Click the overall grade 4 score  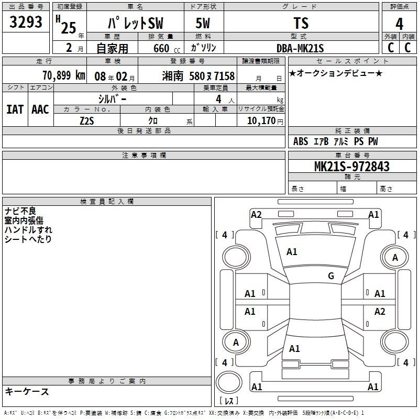point(399,24)
